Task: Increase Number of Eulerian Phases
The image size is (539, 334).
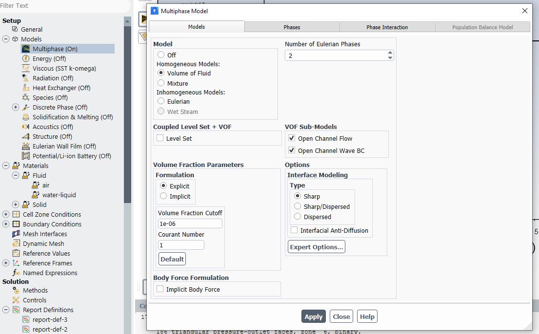Action: click(x=390, y=53)
